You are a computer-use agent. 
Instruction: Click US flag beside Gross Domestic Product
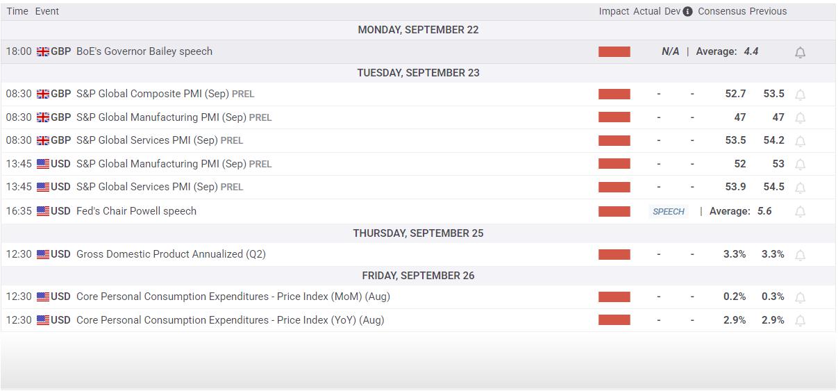coord(43,255)
